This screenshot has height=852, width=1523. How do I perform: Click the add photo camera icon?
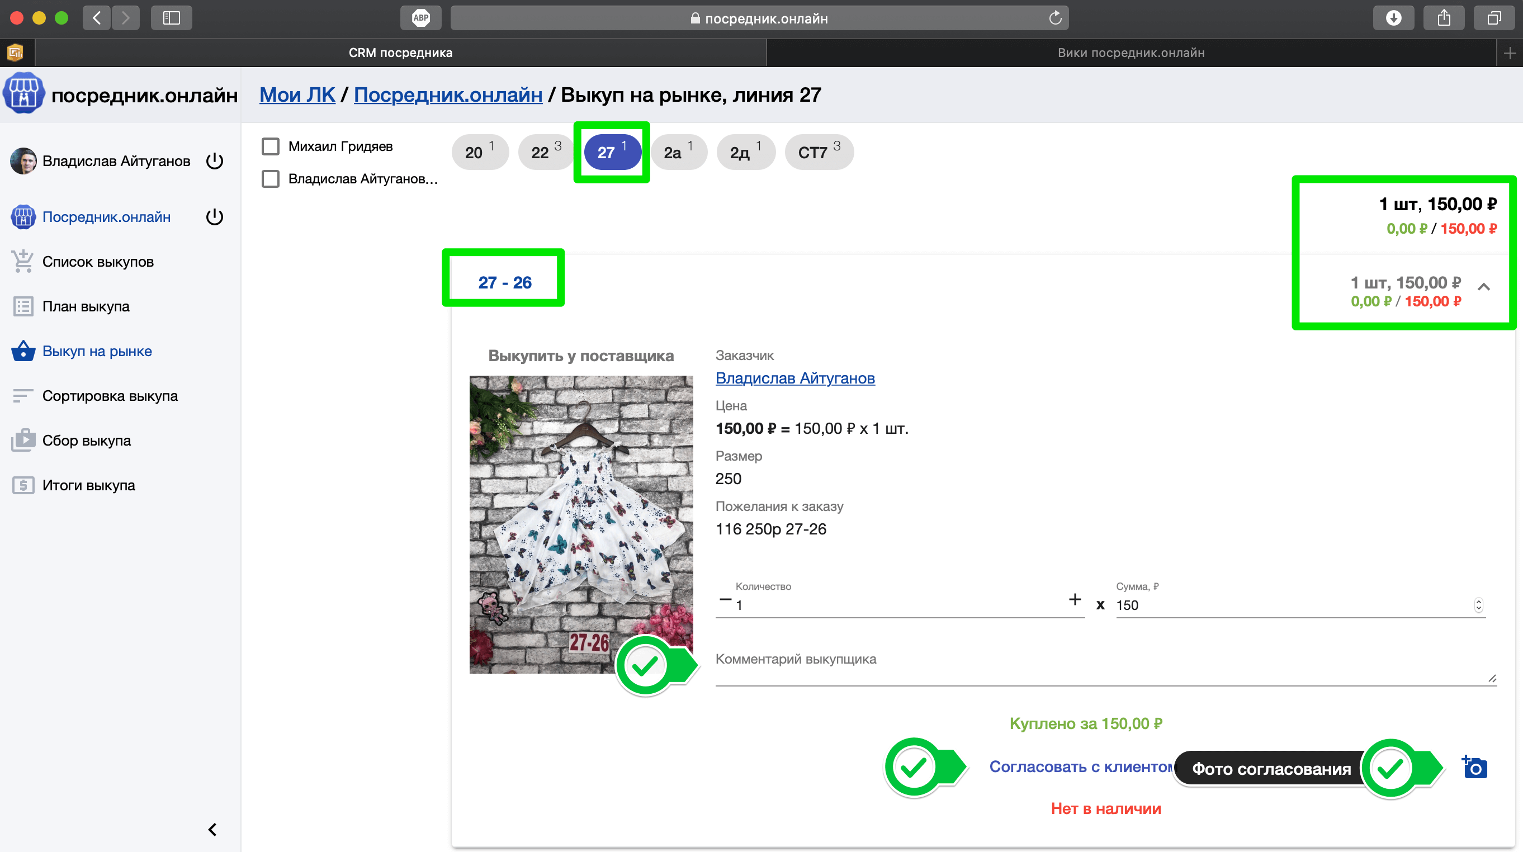(1474, 768)
